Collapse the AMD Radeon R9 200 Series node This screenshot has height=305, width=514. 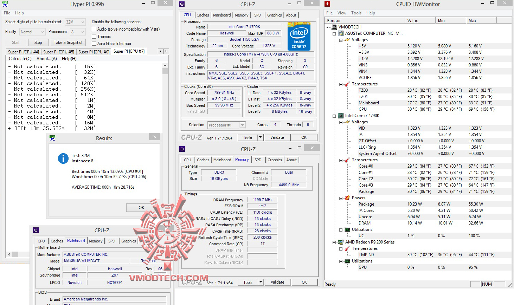334,242
